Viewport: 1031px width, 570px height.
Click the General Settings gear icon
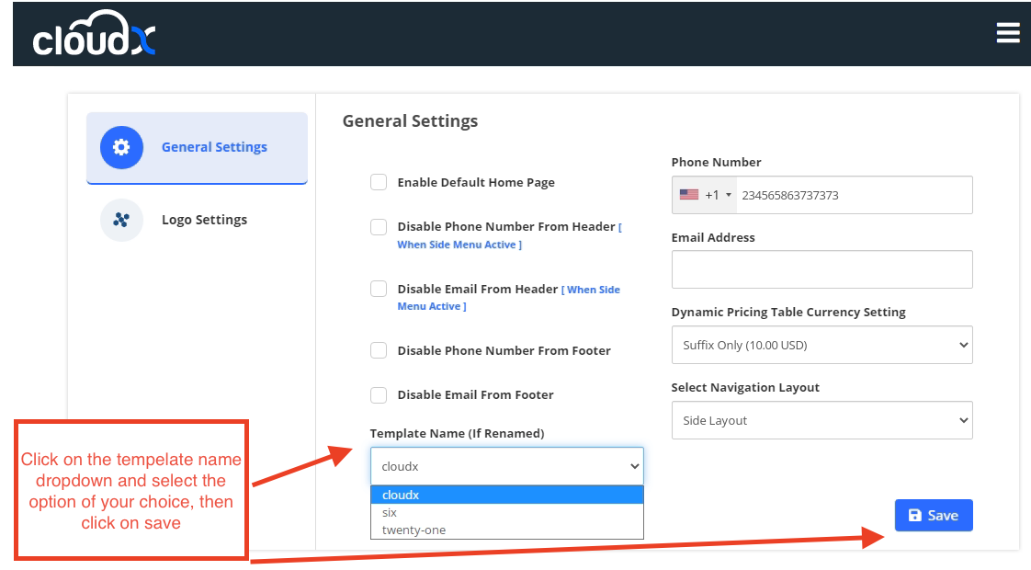tap(121, 147)
